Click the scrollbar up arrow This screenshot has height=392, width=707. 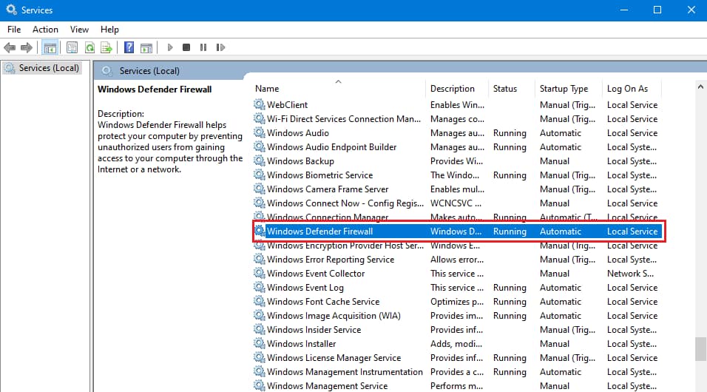[700, 87]
